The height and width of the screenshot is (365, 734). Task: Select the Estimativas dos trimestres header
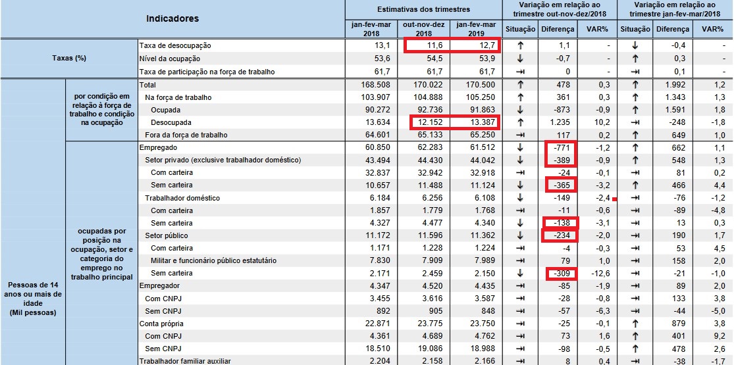pos(424,10)
